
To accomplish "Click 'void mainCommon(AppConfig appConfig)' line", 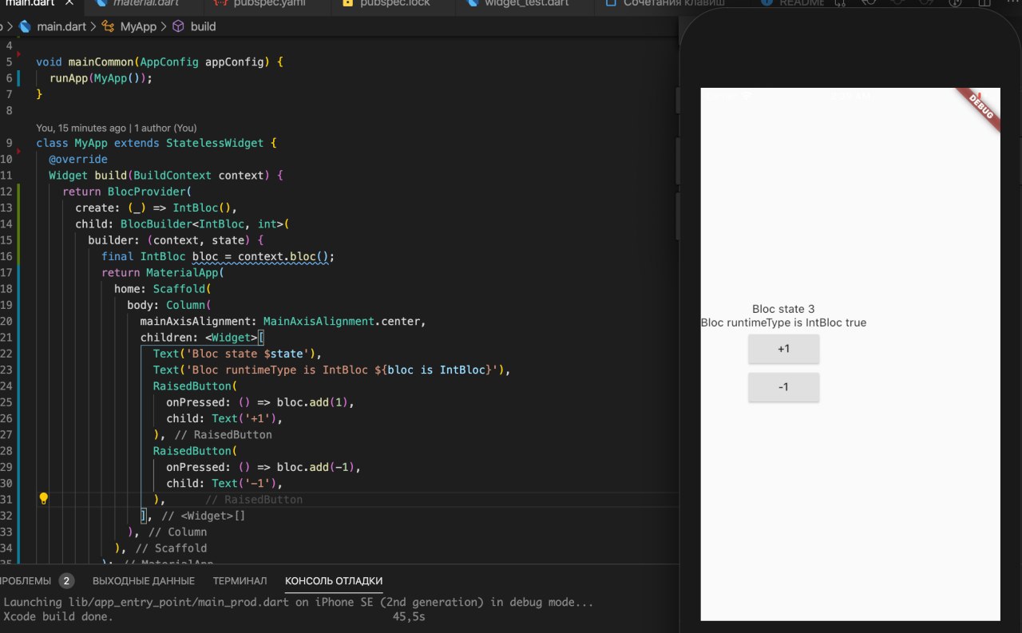I will pos(160,61).
